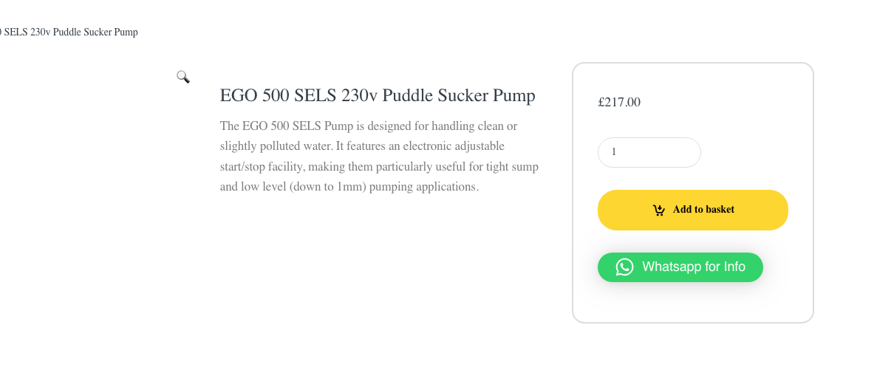Click the breadcrumb text above the product
This screenshot has height=387, width=877.
pyautogui.click(x=69, y=32)
